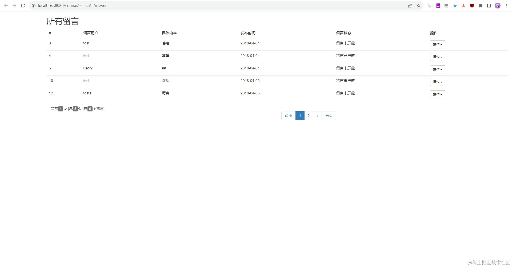
Task: Select the message content 厉害
Action: 166,93
